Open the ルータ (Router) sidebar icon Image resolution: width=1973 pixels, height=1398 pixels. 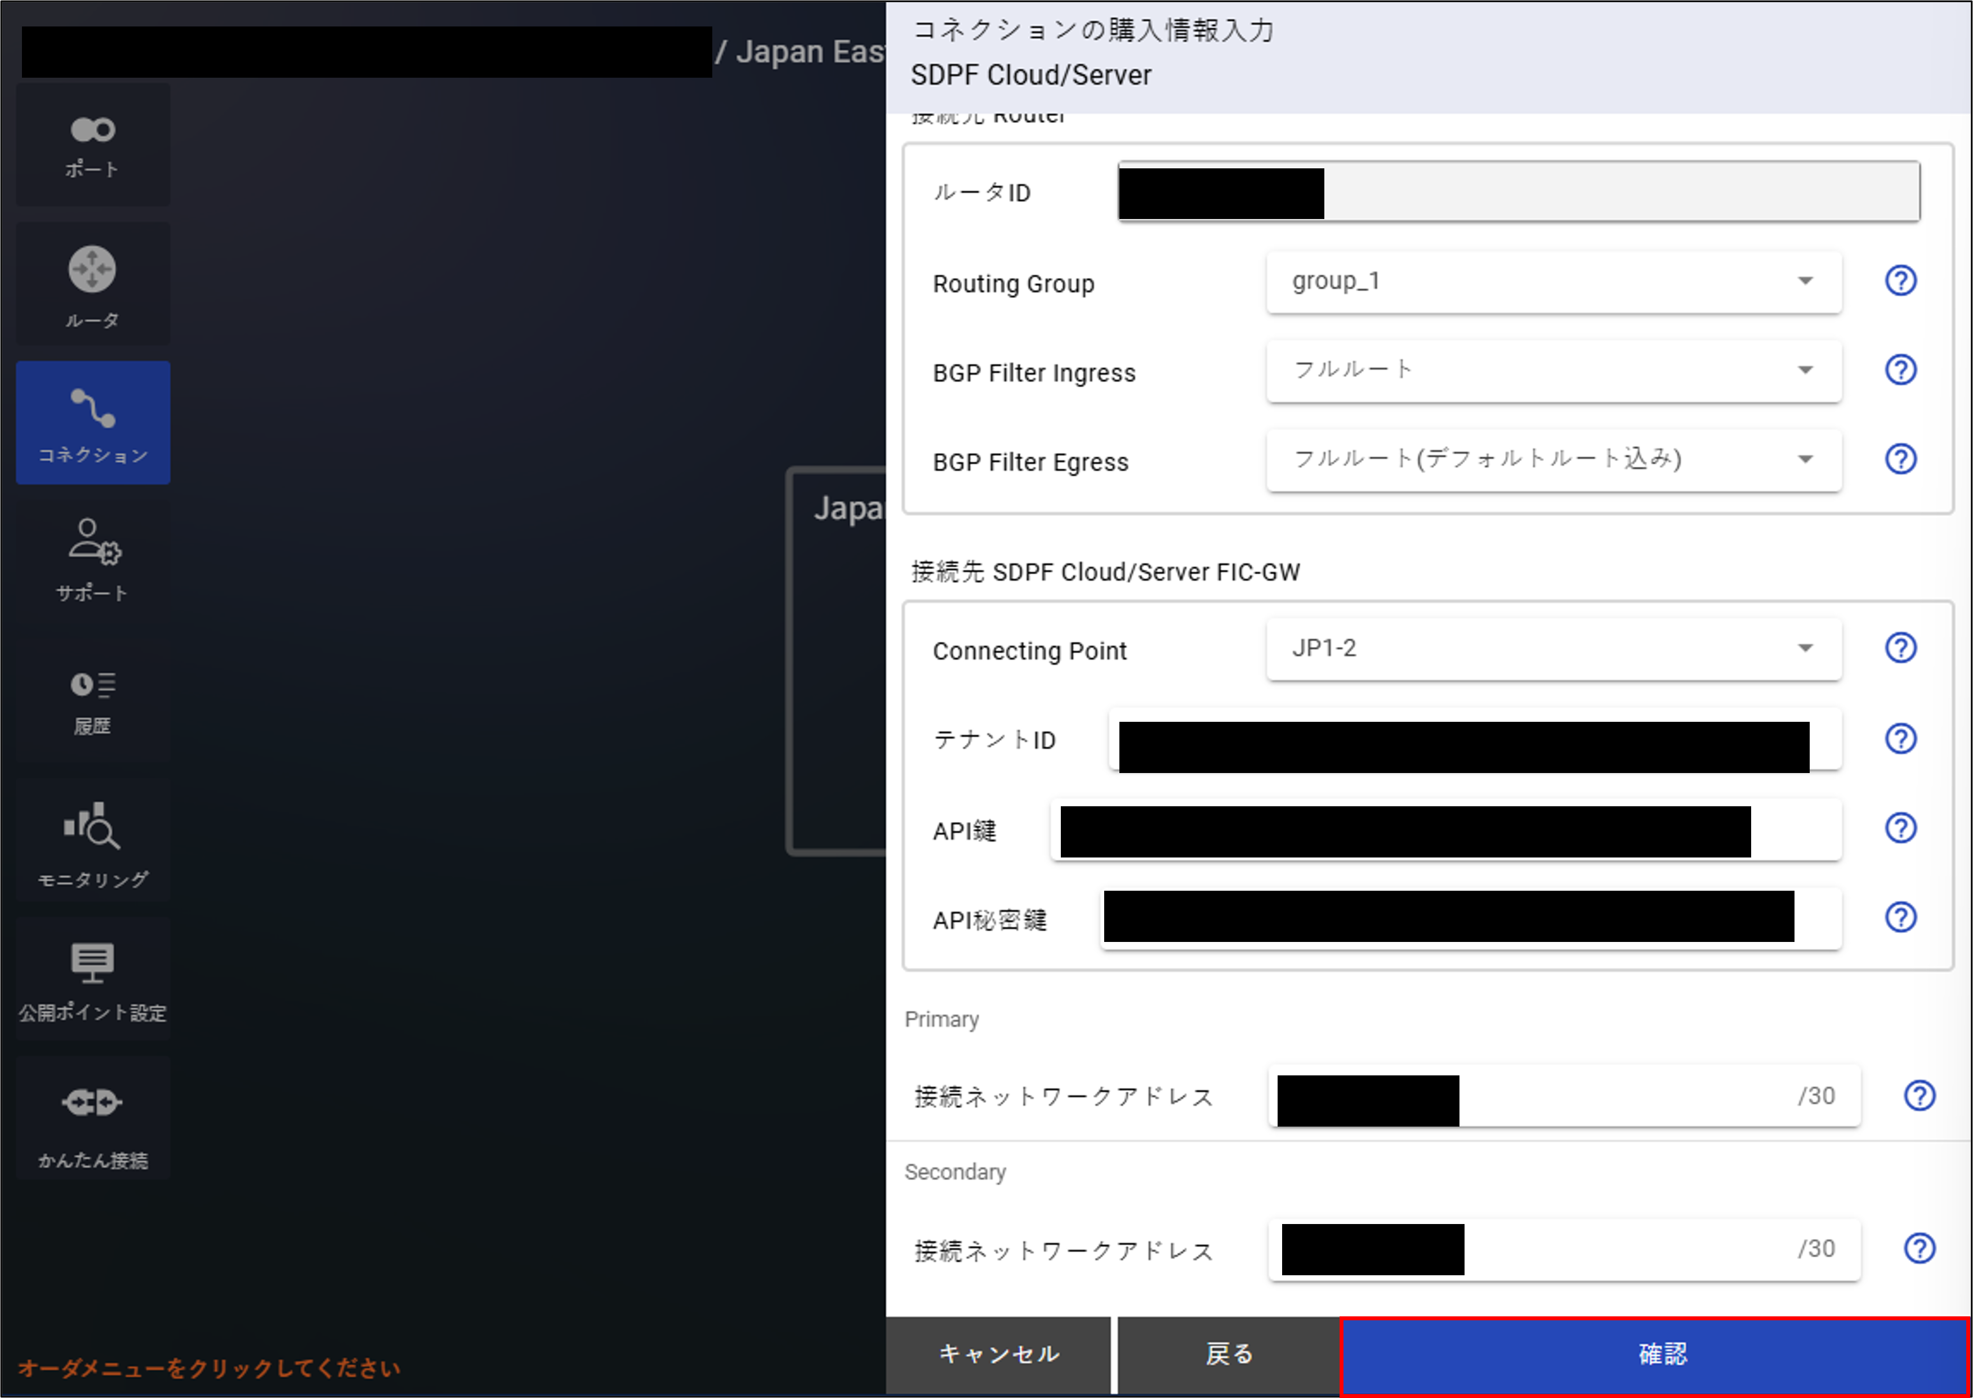pos(93,284)
